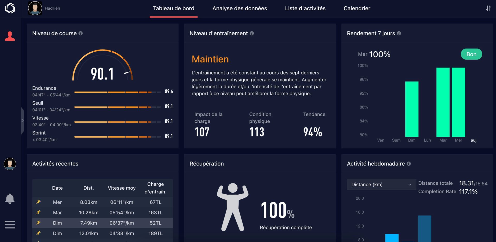Switch to Tableau de bord tab
496x242 pixels.
(x=174, y=8)
